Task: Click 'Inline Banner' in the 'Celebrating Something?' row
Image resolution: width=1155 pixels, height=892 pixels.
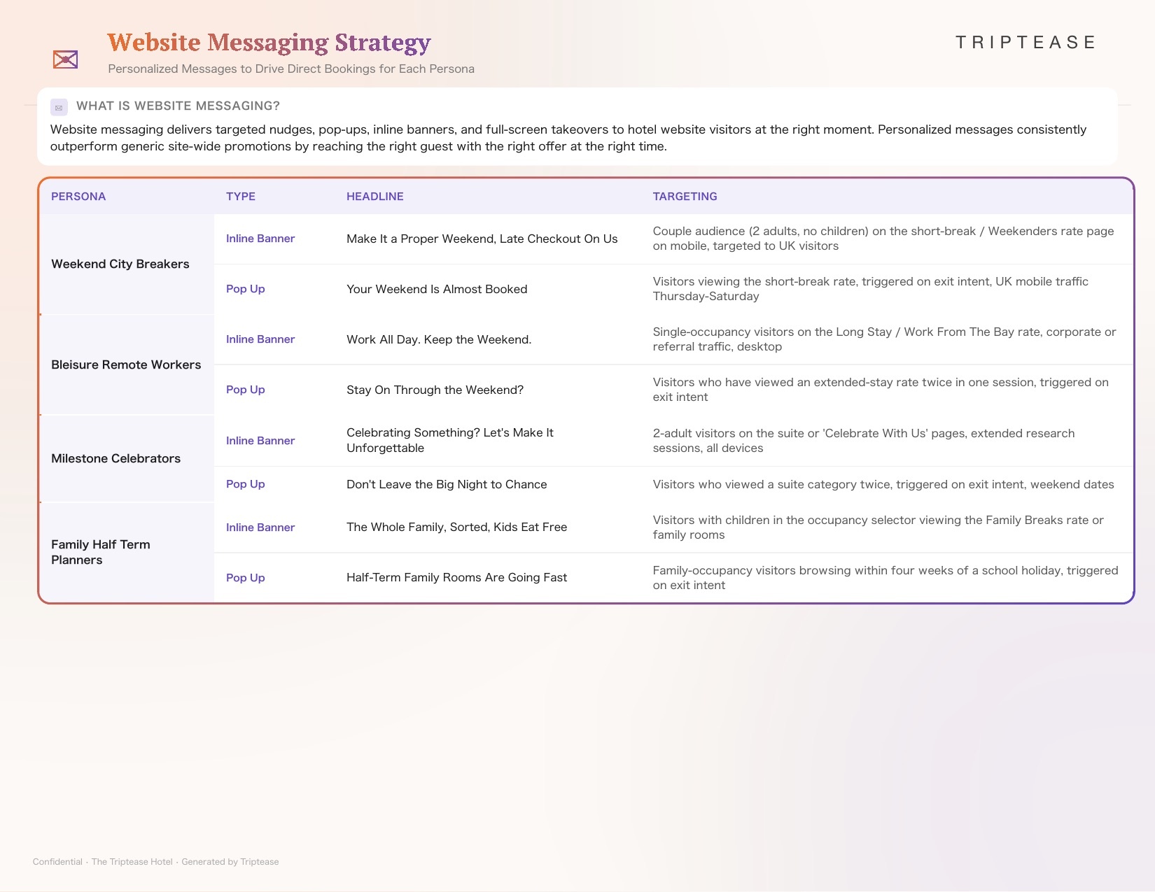Action: 260,441
